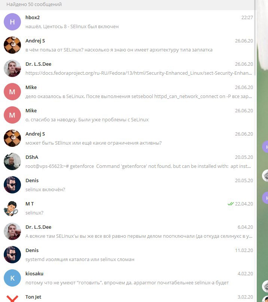
Task: Click Dr. L.S.Dee avatar next to fedora link
Action: point(12,68)
